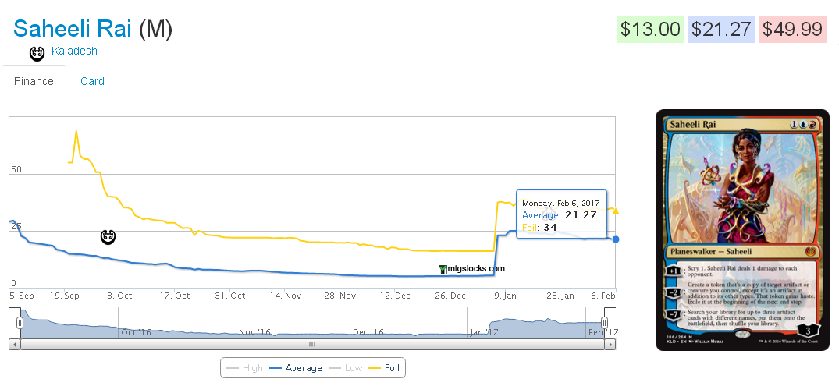Toggle the Foil series in legend
839x386 pixels.
pyautogui.click(x=384, y=368)
